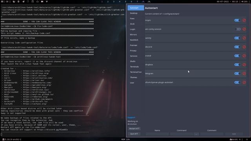
Task: Click the Quit ATT button
Action: click(x=134, y=134)
